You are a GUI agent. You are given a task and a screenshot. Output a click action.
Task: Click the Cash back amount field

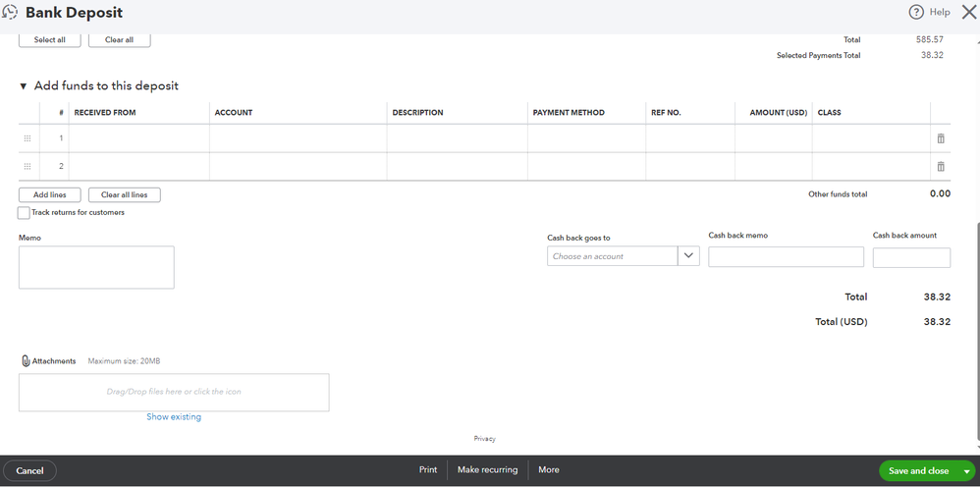[x=911, y=257]
